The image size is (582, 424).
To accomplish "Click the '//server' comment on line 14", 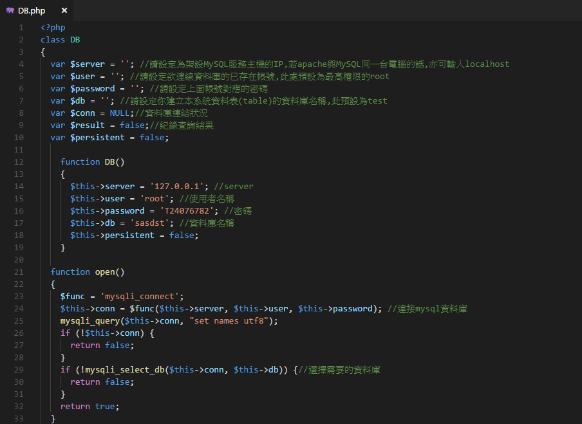I will point(234,187).
